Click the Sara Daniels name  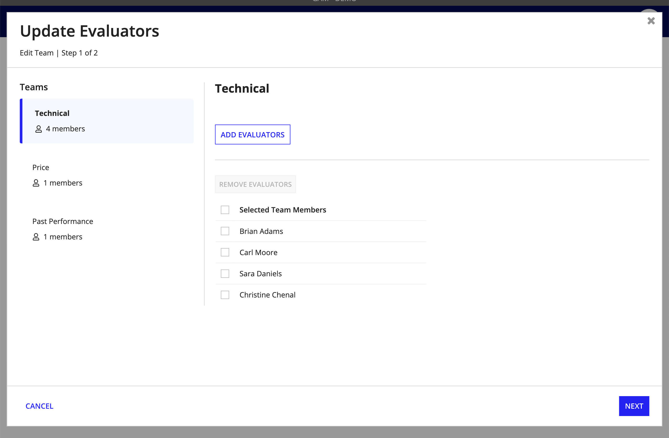(261, 274)
